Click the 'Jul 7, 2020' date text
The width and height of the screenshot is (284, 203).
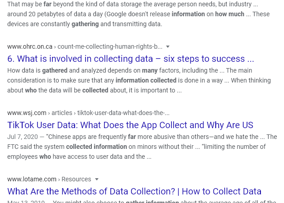[x=23, y=137]
